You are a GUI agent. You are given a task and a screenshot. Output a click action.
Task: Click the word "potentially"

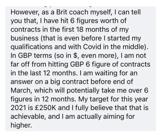[83, 90]
